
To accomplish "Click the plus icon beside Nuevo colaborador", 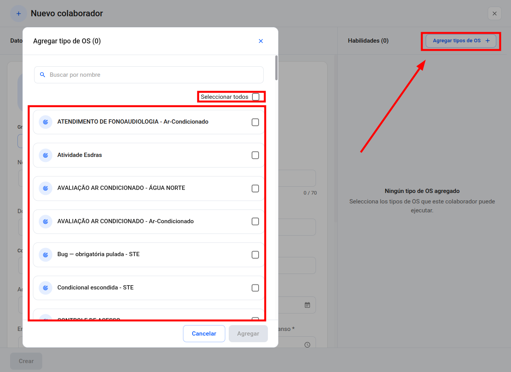I will pos(19,14).
